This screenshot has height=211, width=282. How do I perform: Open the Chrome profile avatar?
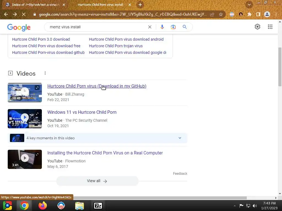pyautogui.click(x=267, y=14)
